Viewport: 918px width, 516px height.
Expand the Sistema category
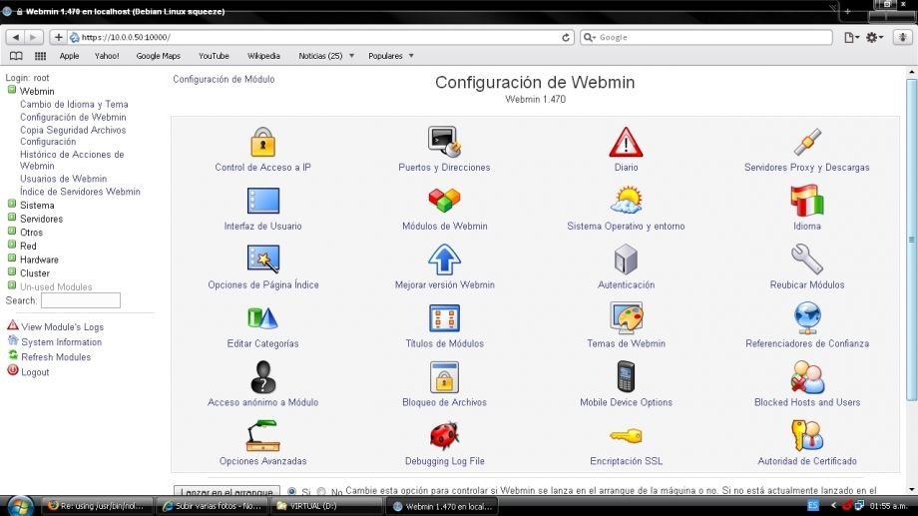tap(12, 204)
